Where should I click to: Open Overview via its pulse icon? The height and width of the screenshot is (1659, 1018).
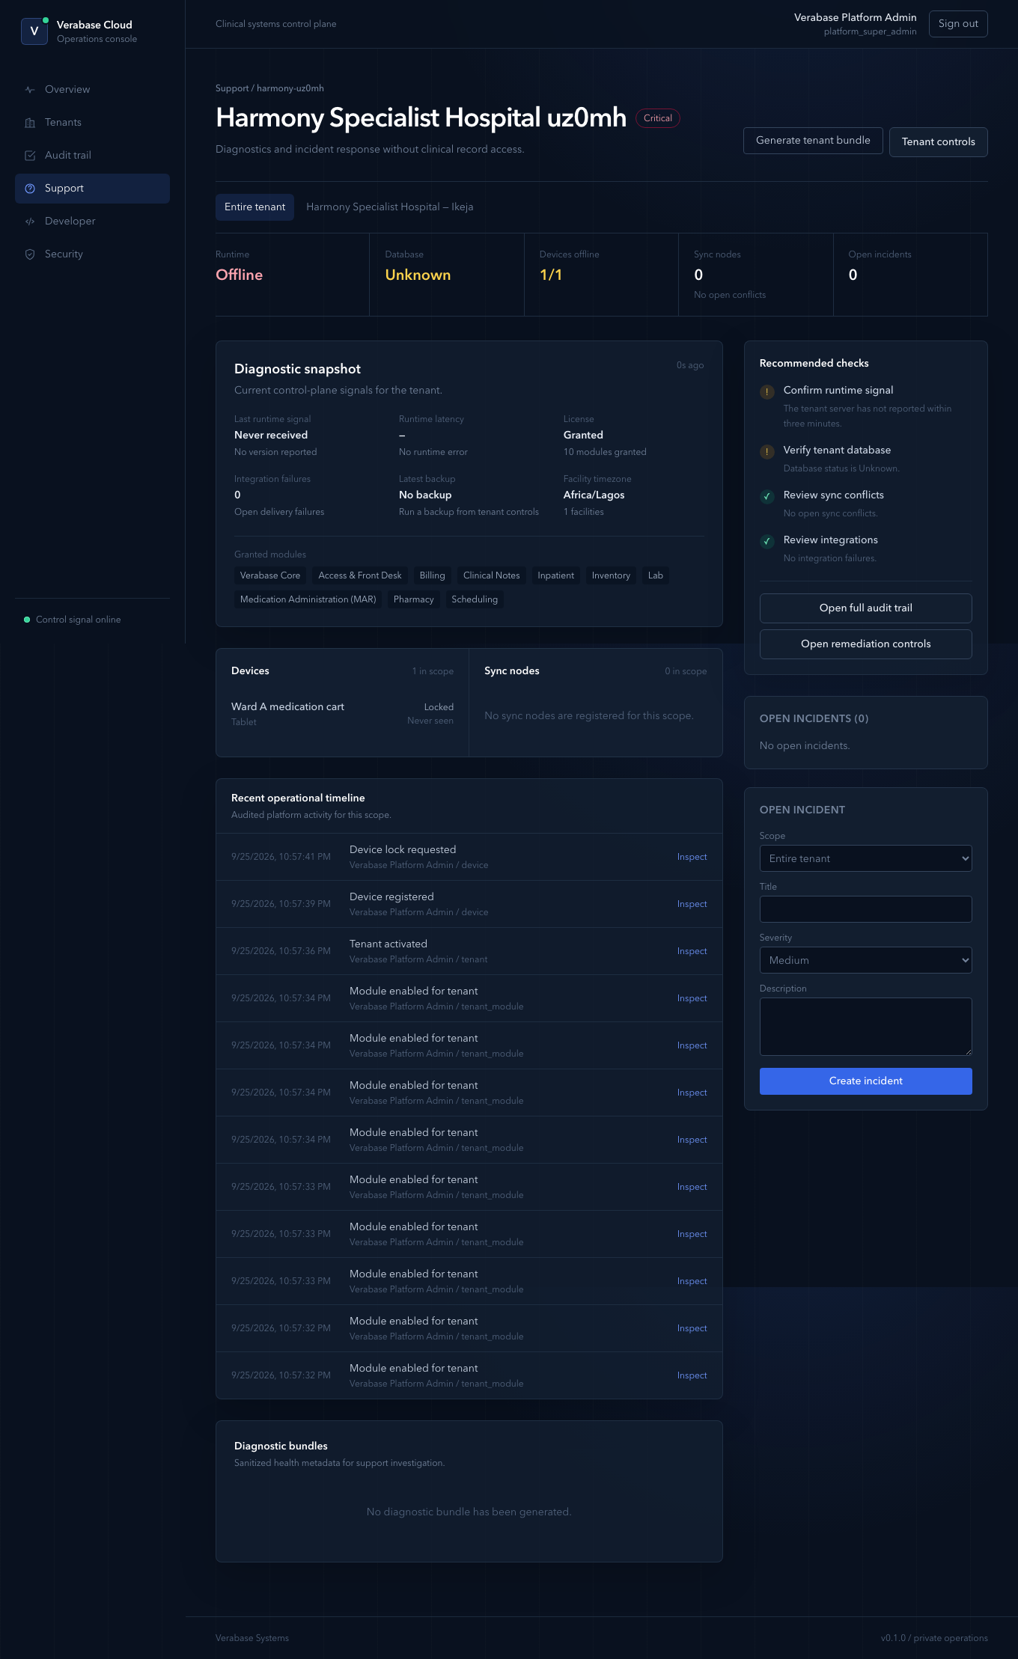30,90
